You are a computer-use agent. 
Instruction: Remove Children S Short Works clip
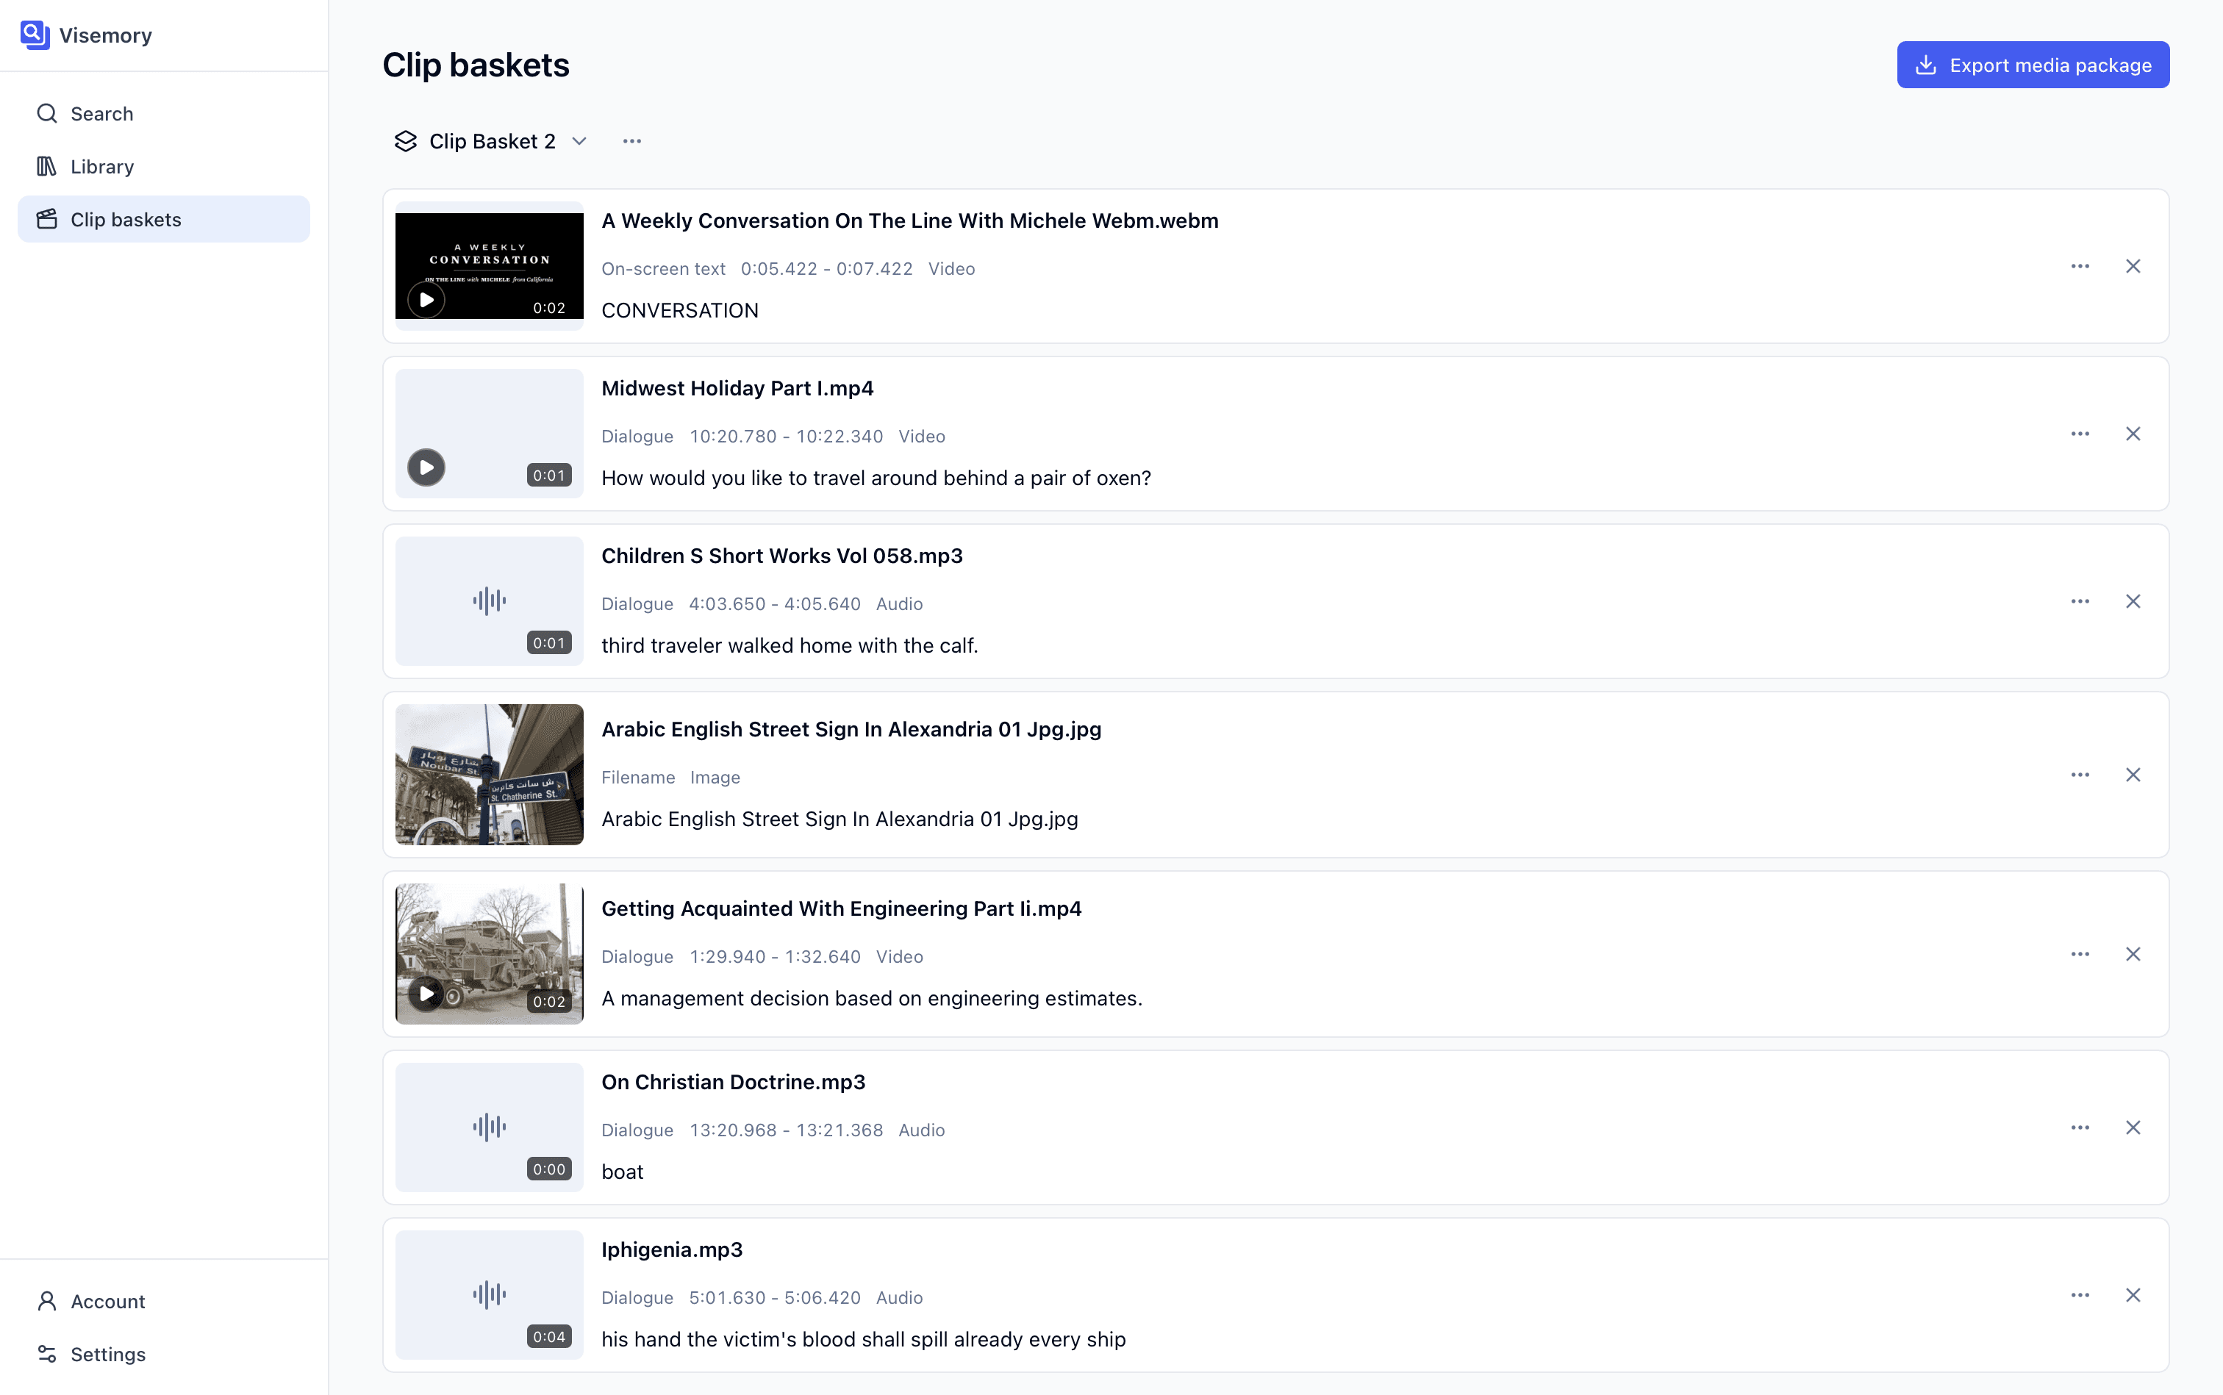[x=2133, y=601]
